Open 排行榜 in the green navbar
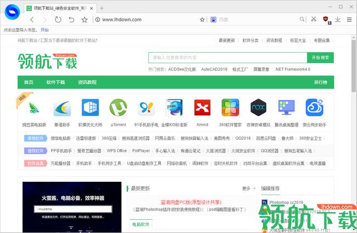Image resolution: width=357 pixels, height=233 pixels. pos(321,82)
